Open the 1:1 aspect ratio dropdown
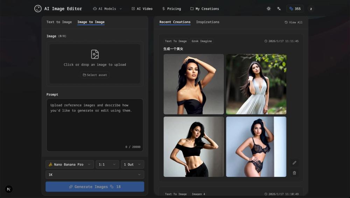Screen dimensions: 350x198 pyautogui.click(x=107, y=164)
